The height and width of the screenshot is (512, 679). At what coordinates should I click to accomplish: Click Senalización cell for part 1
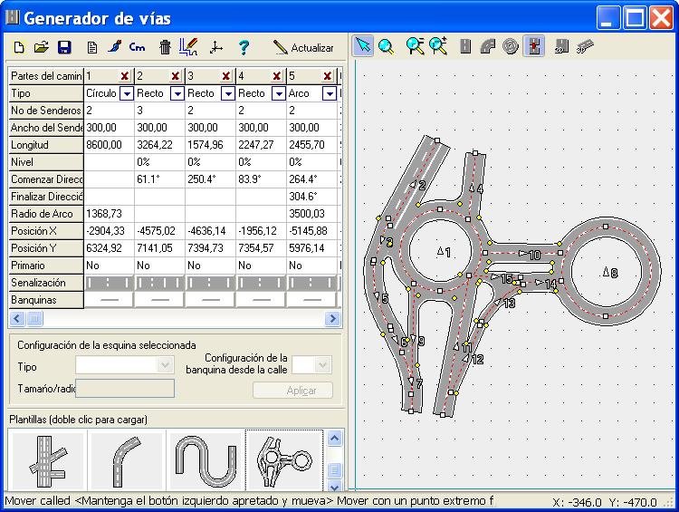coord(109,283)
